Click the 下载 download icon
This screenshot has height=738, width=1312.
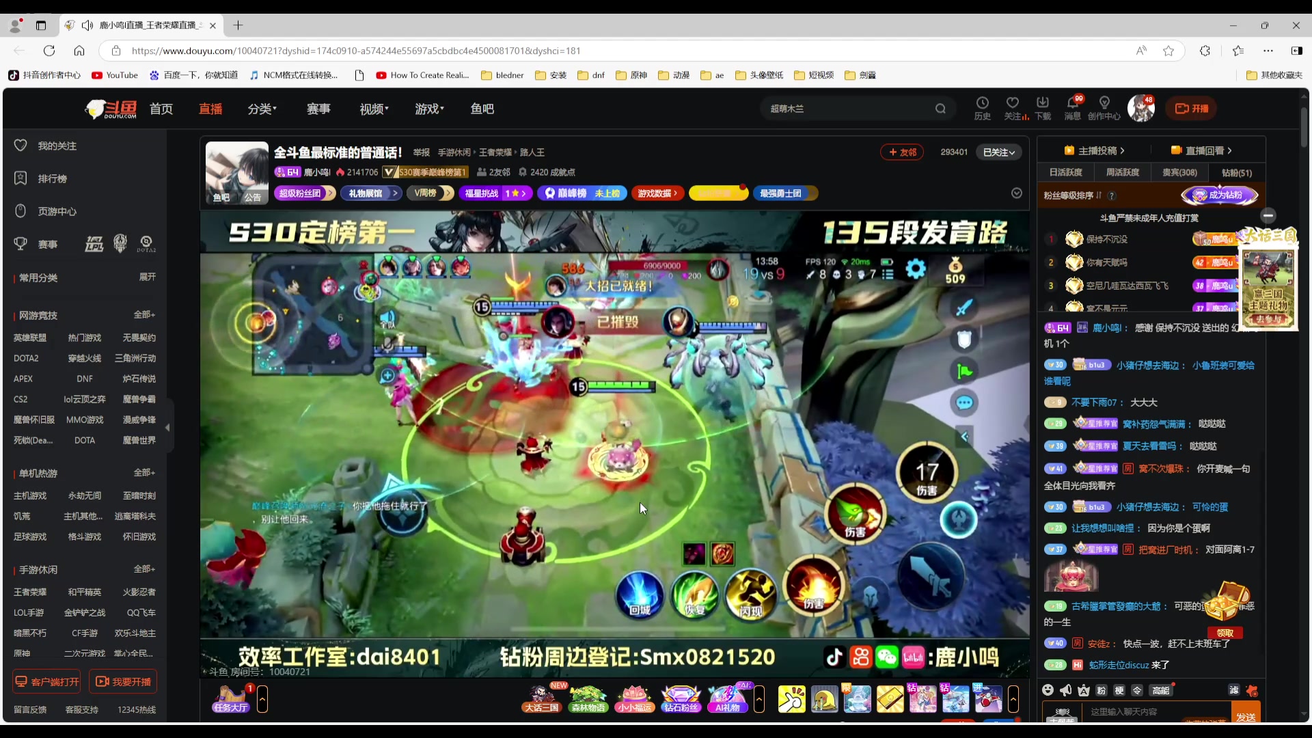(1043, 108)
